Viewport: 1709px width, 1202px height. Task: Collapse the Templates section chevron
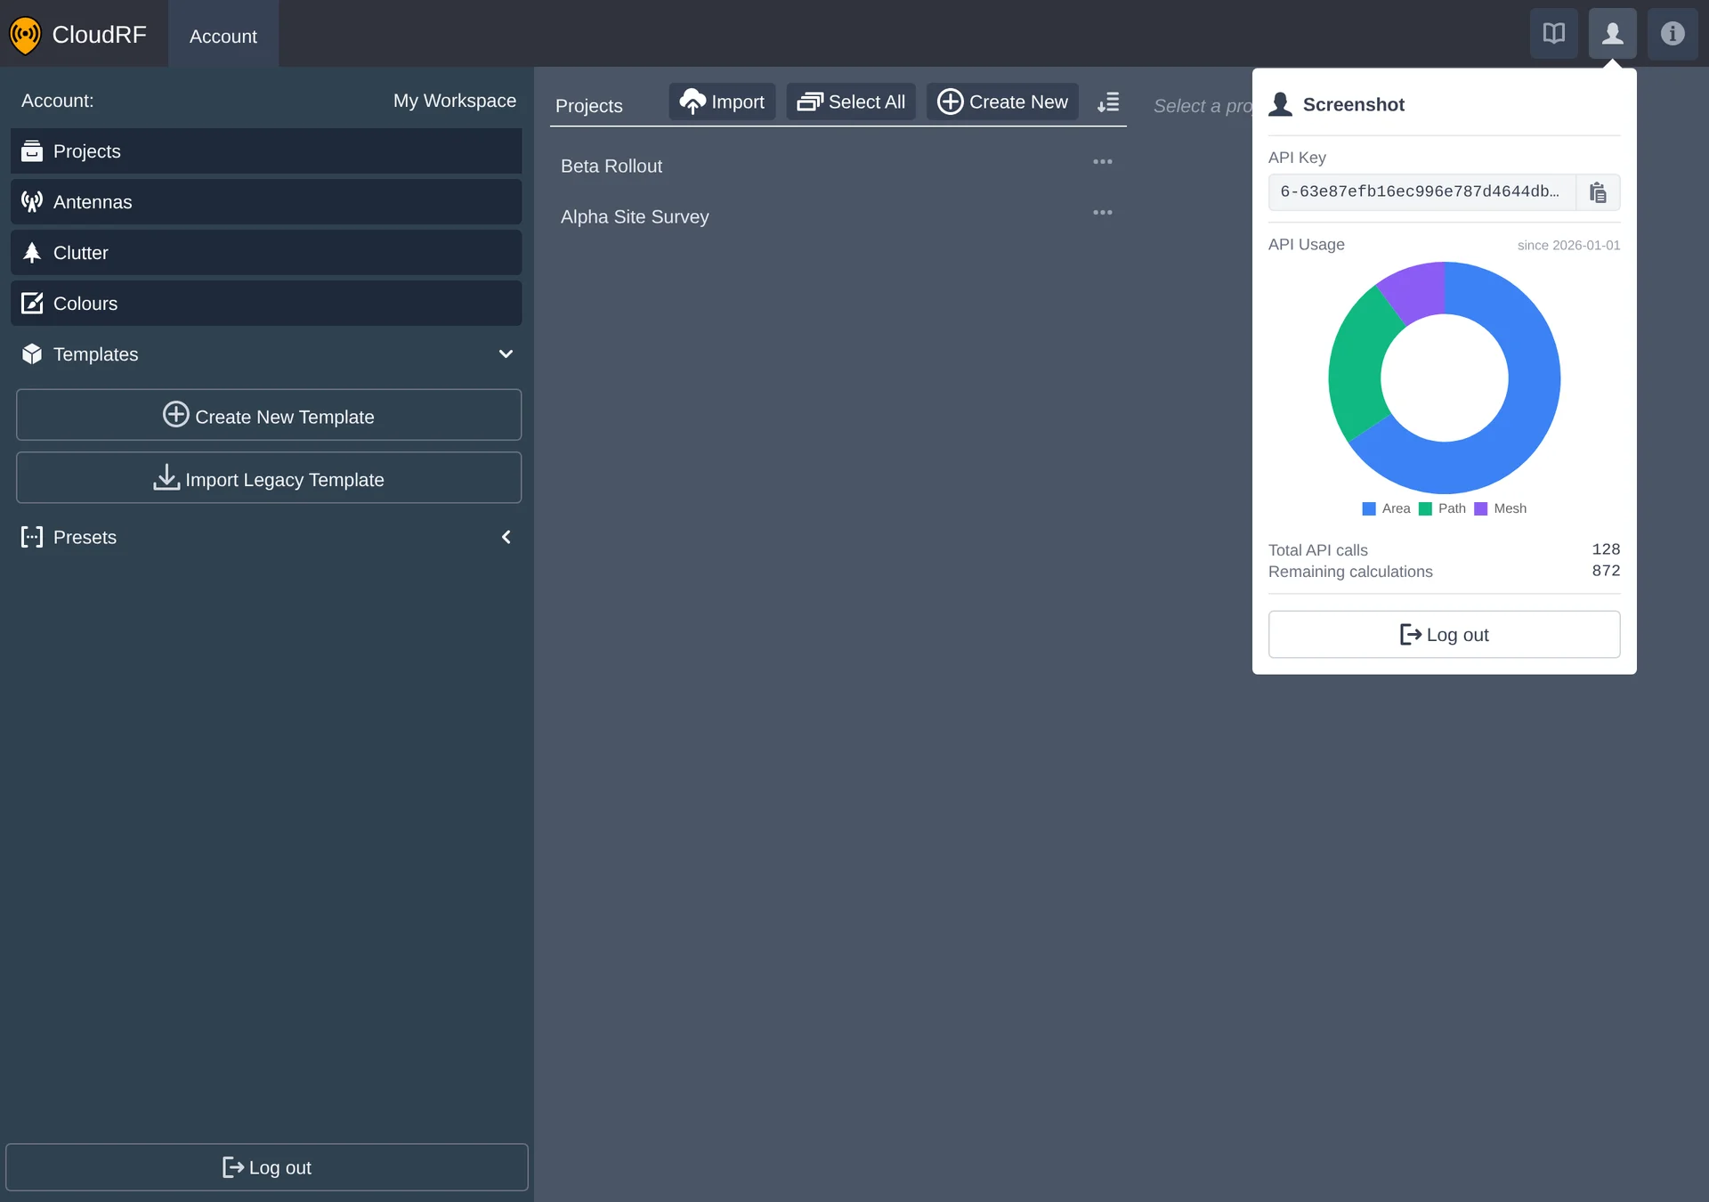[506, 353]
